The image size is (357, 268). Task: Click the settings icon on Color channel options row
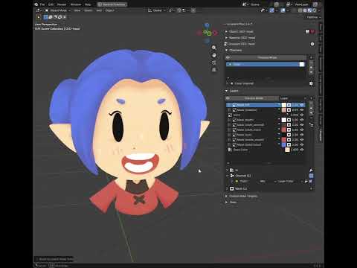click(x=311, y=83)
